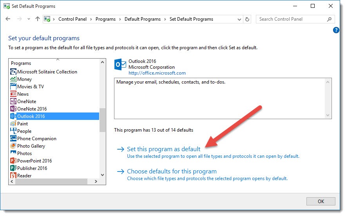Maximize the Set Default Programs window
Image resolution: width=346 pixels, height=216 pixels.
click(x=313, y=6)
